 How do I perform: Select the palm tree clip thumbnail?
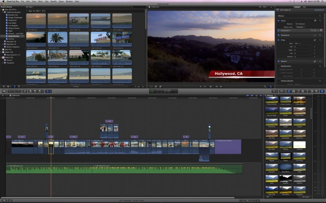pos(57,38)
